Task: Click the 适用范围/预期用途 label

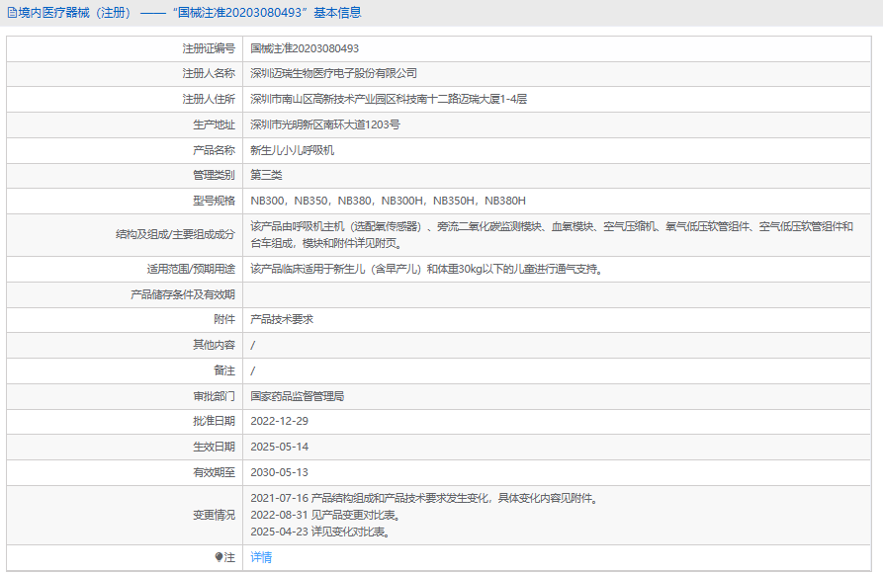Action: click(191, 269)
